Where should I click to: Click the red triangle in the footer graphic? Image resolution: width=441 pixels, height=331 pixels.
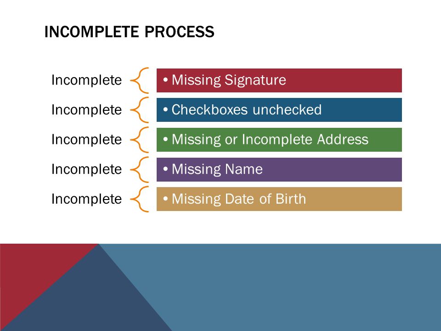pyautogui.click(x=31, y=270)
